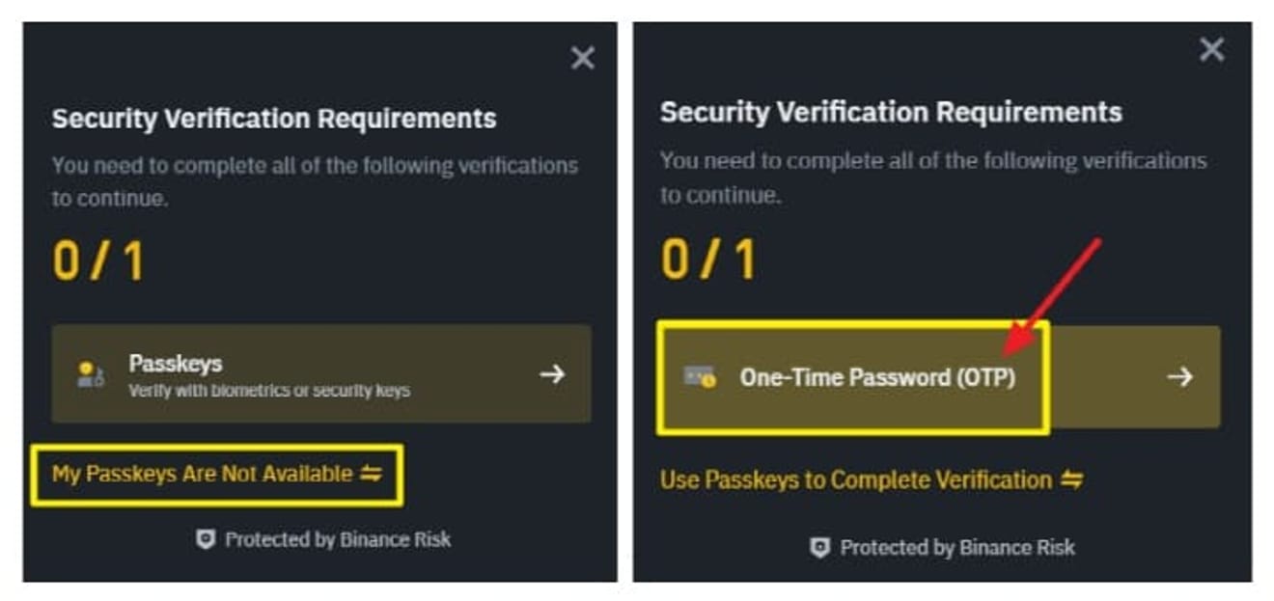Click 'Verify with biometrics or security keys' subtitle
The height and width of the screenshot is (601, 1274).
(269, 391)
